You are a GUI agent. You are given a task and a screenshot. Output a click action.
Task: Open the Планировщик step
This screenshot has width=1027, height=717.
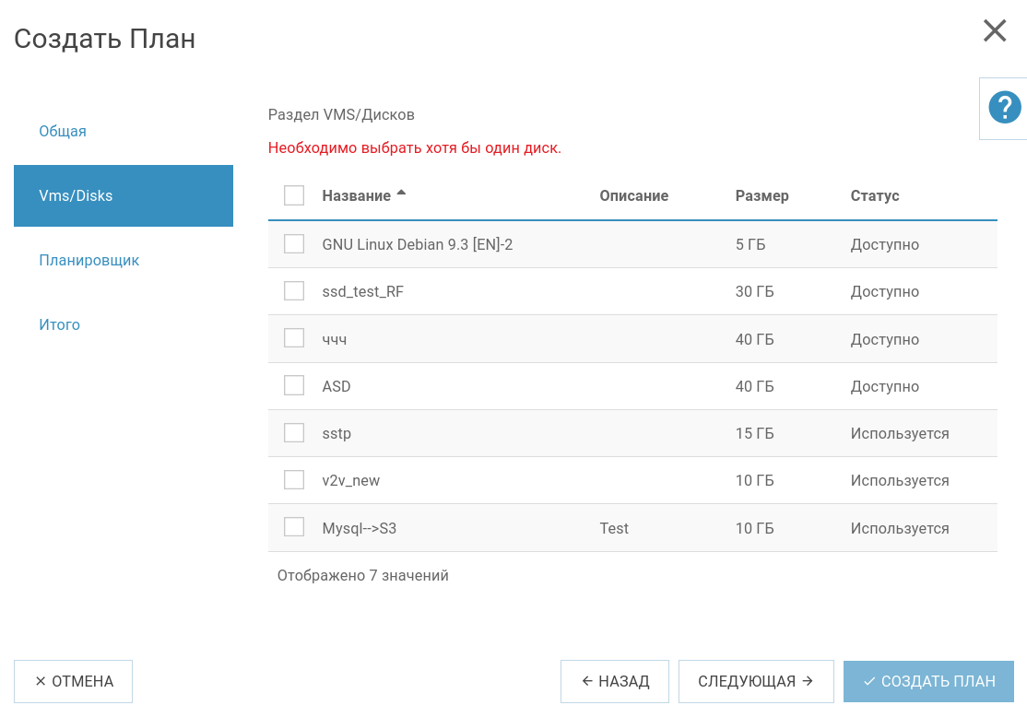click(89, 260)
